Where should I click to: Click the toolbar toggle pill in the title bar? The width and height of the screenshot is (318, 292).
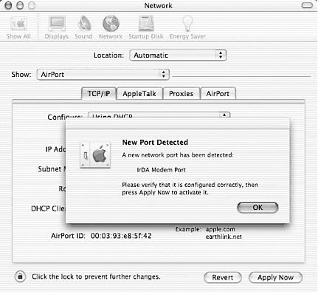coord(307,5)
